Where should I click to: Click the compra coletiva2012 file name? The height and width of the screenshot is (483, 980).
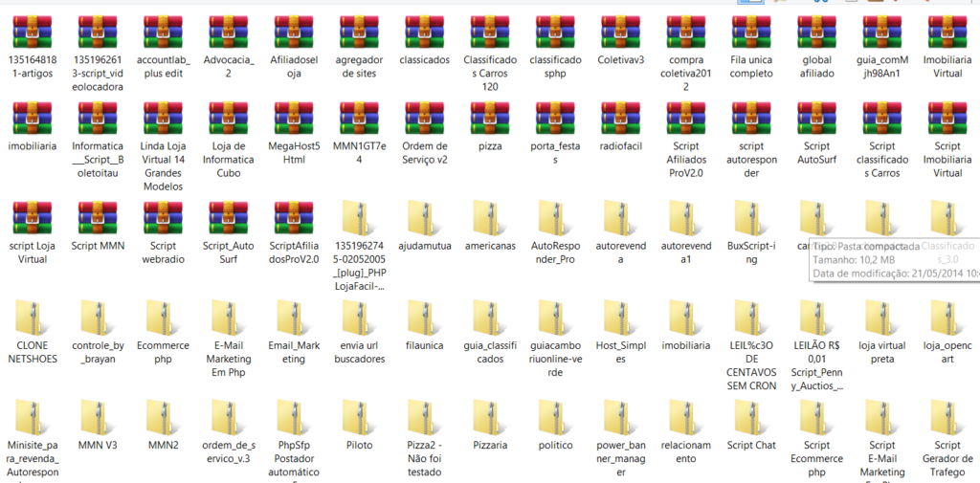[686, 73]
